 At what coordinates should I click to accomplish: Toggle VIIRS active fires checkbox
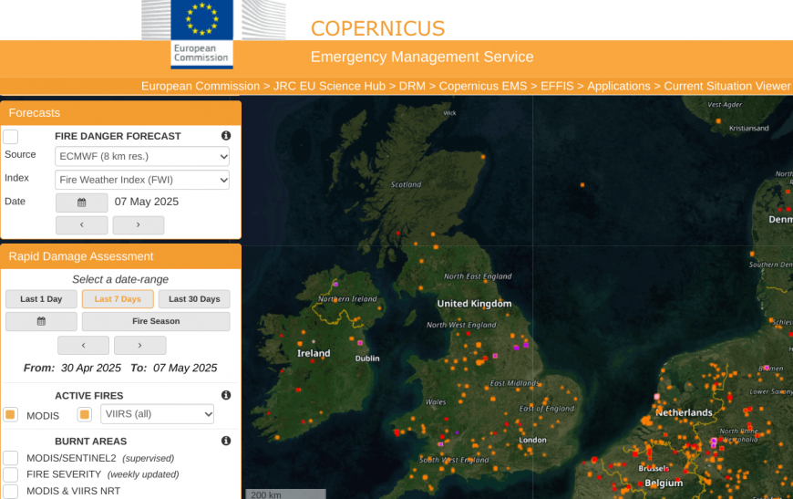[x=85, y=415]
